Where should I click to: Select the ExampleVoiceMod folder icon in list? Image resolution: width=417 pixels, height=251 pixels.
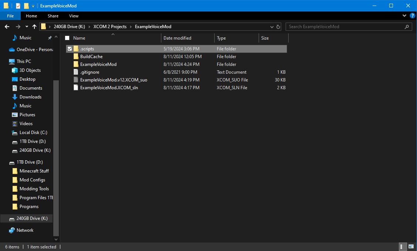click(x=76, y=64)
